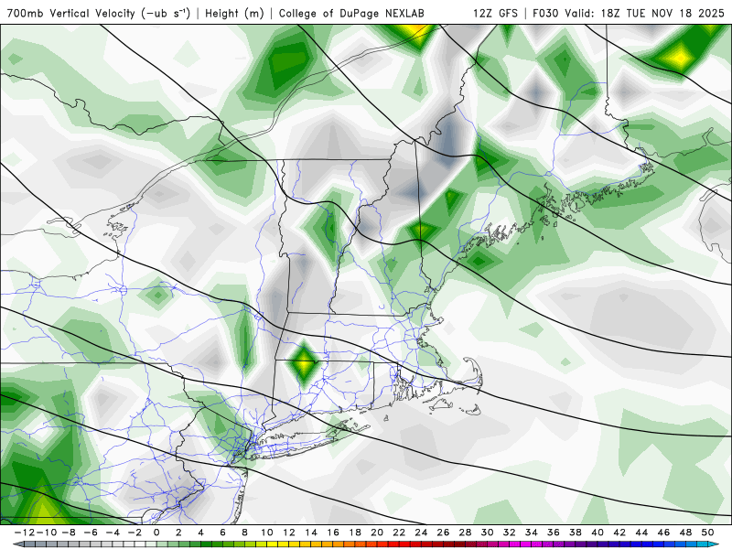Select the 46 value on the color scale

coord(663,533)
